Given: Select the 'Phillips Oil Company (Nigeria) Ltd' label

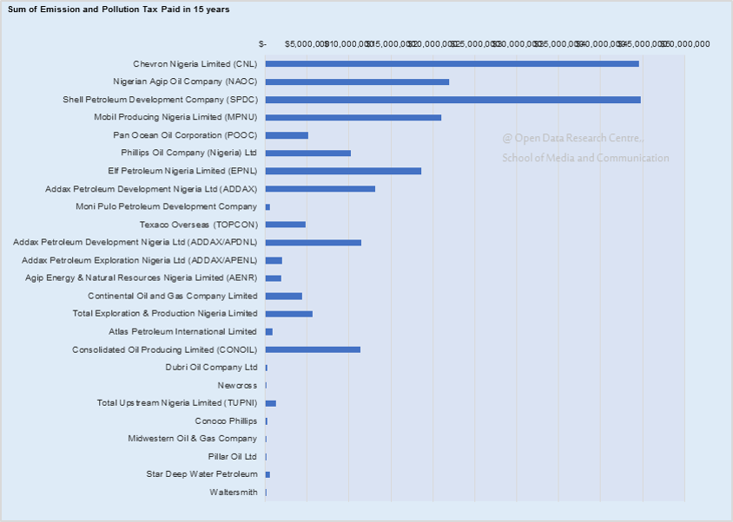Looking at the screenshot, I should (x=188, y=153).
